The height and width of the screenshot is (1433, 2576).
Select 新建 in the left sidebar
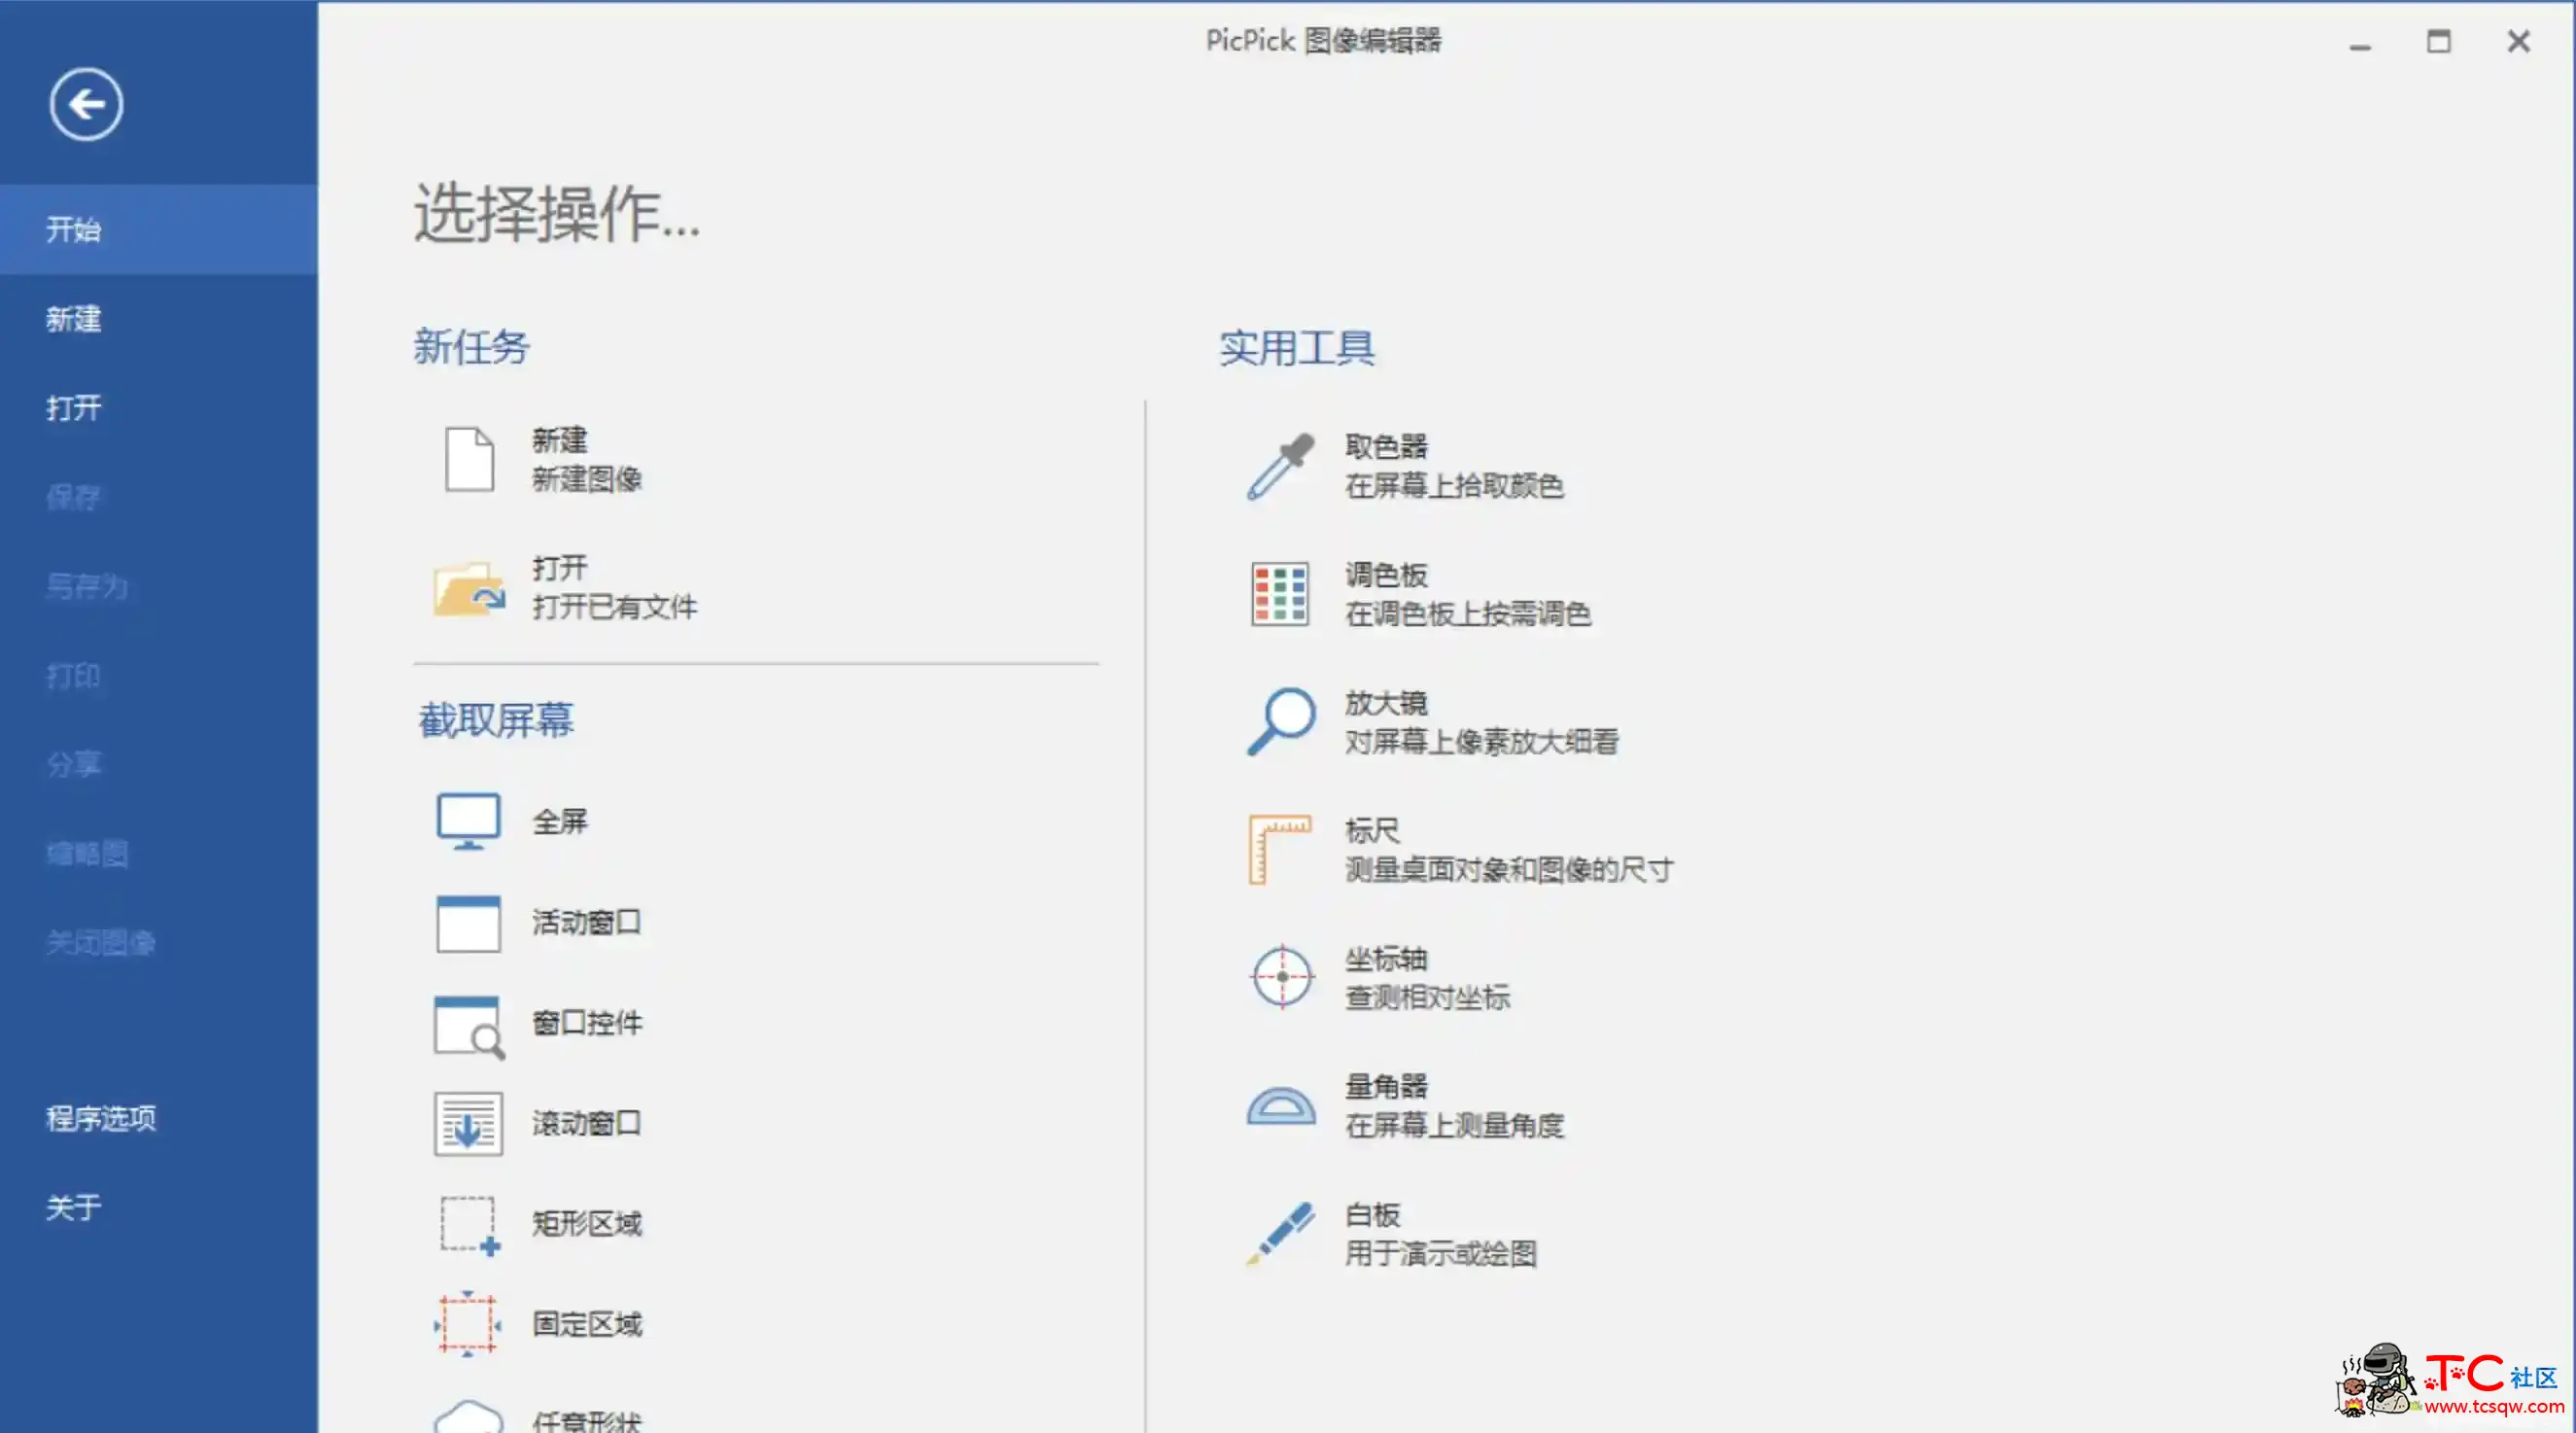(x=159, y=319)
